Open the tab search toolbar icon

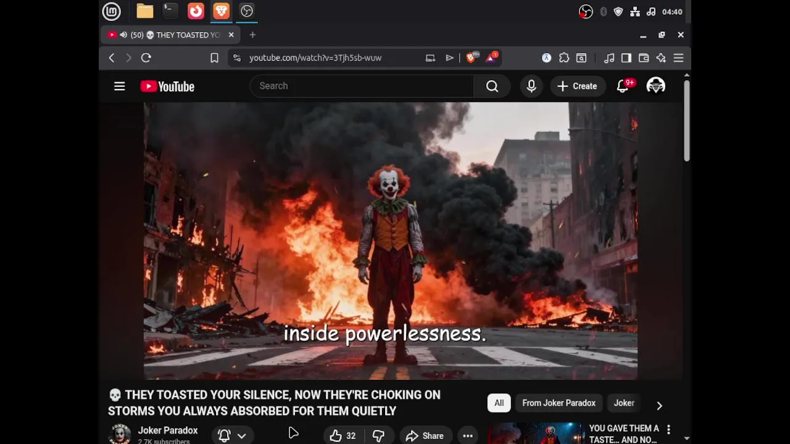pos(581,58)
